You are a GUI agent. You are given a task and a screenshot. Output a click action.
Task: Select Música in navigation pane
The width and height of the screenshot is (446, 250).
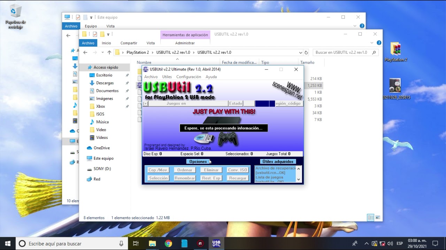coord(102,122)
